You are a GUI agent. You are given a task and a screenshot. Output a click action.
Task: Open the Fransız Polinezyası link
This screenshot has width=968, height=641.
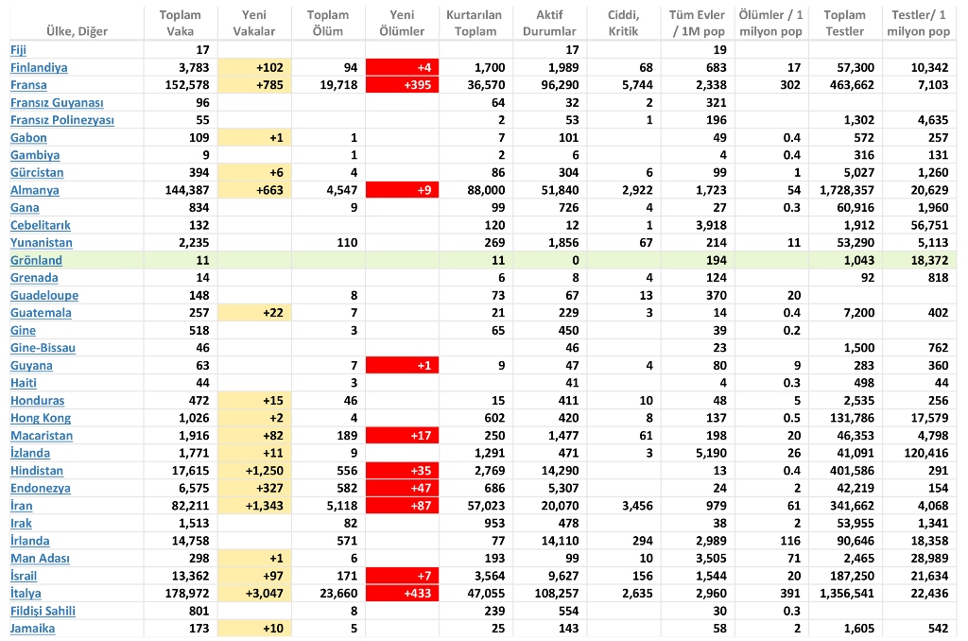pos(62,120)
